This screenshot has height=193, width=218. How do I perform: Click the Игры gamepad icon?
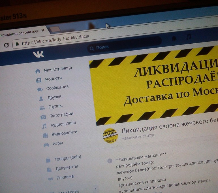tap(46, 145)
